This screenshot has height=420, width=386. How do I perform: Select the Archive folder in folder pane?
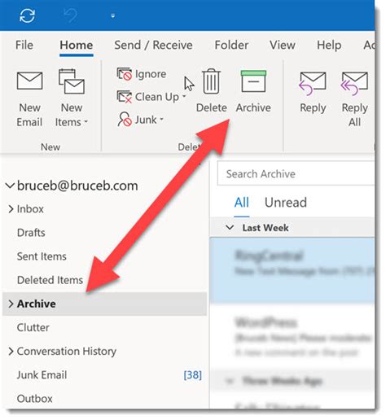(104, 304)
